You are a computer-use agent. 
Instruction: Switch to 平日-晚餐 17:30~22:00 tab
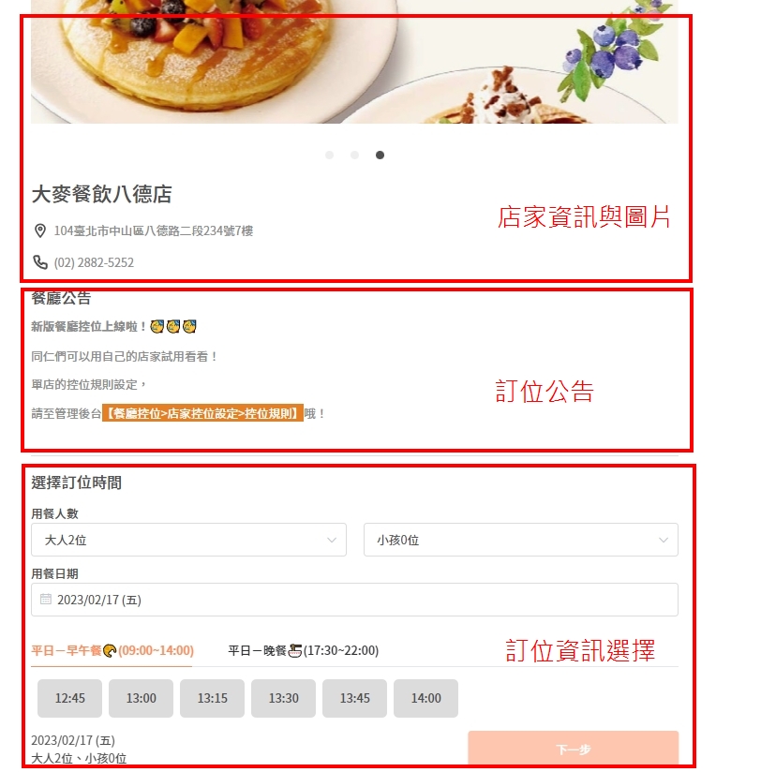coord(304,650)
